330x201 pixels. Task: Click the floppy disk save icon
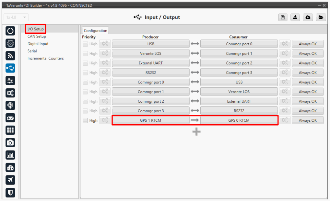283,17
